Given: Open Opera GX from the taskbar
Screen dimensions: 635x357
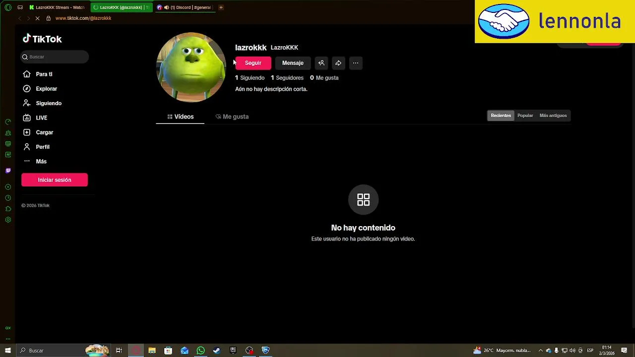Looking at the screenshot, I should coord(135,351).
